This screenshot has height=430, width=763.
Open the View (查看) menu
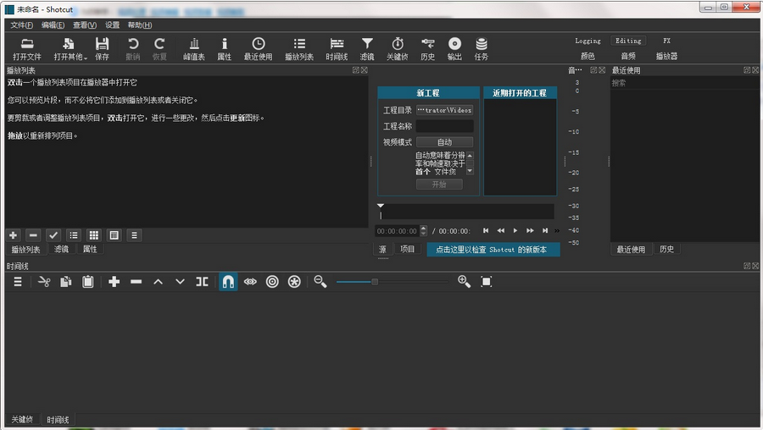(x=85, y=25)
